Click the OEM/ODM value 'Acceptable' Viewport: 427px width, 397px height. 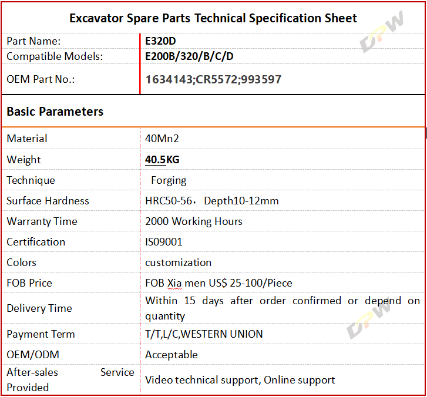coord(172,355)
